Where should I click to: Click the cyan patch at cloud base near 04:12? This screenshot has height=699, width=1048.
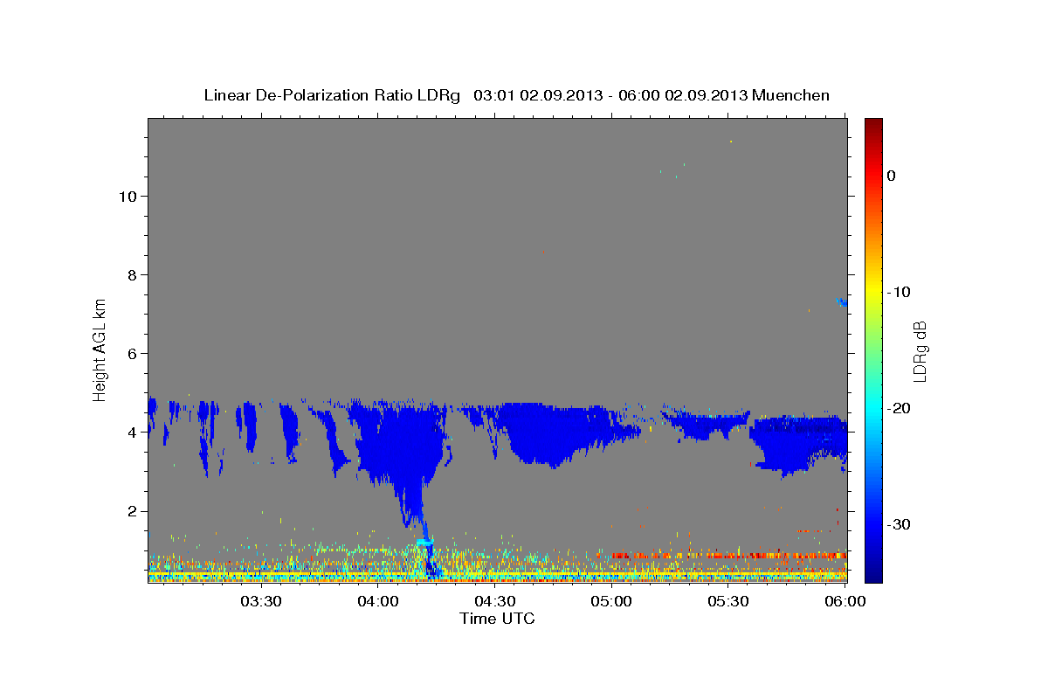tap(425, 543)
